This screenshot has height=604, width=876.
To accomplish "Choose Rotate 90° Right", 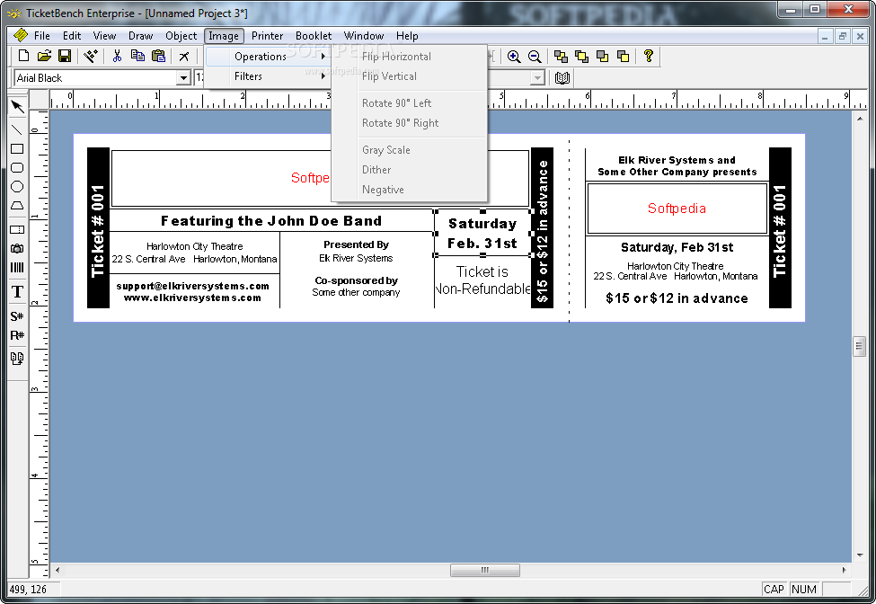I will pos(410,123).
